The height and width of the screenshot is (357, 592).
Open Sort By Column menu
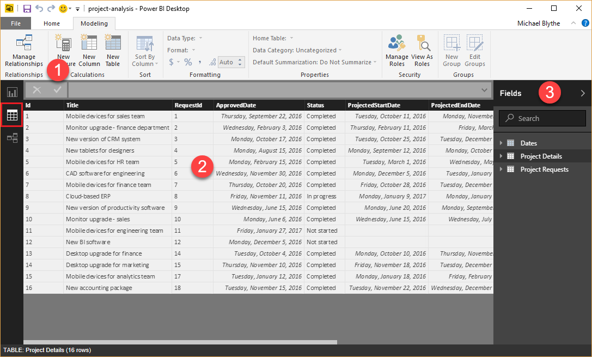click(145, 51)
